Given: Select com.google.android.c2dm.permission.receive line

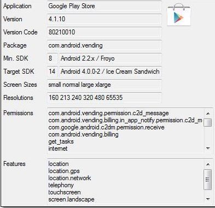Looking at the screenshot, I should tap(106, 127).
